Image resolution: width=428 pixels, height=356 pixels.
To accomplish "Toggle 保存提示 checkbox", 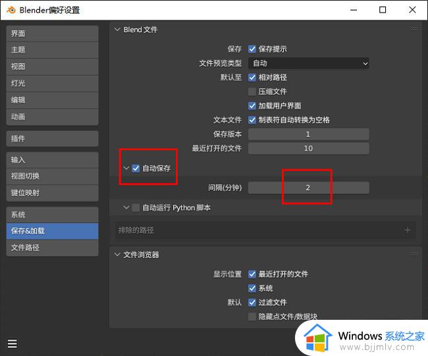I will pyautogui.click(x=252, y=49).
